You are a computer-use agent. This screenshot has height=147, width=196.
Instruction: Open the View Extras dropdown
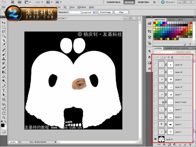[28, 2]
